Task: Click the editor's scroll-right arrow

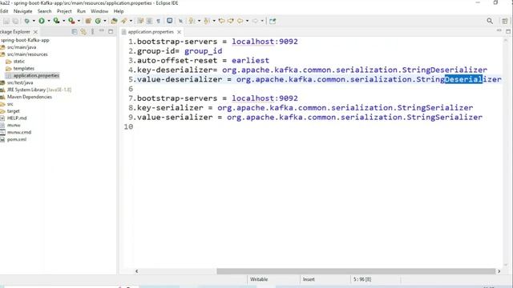Action: click(499, 271)
